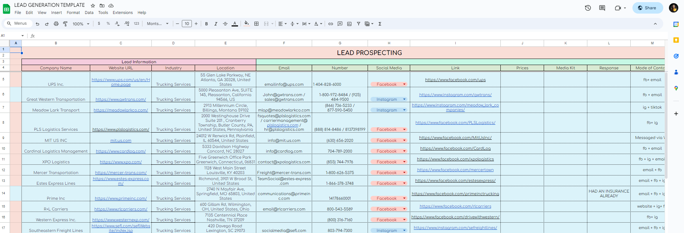Open the text color picker
Image resolution: width=684 pixels, height=233 pixels.
pyautogui.click(x=235, y=24)
